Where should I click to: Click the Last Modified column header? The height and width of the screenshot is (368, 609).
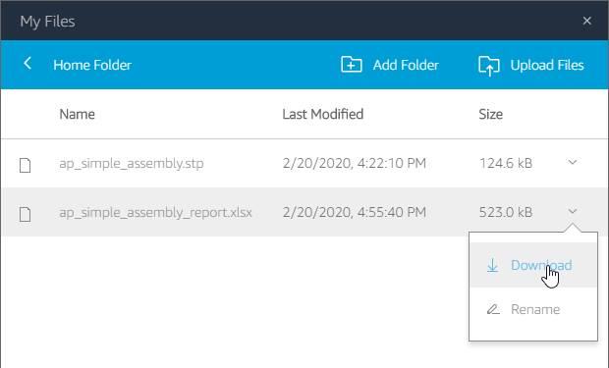coord(323,114)
